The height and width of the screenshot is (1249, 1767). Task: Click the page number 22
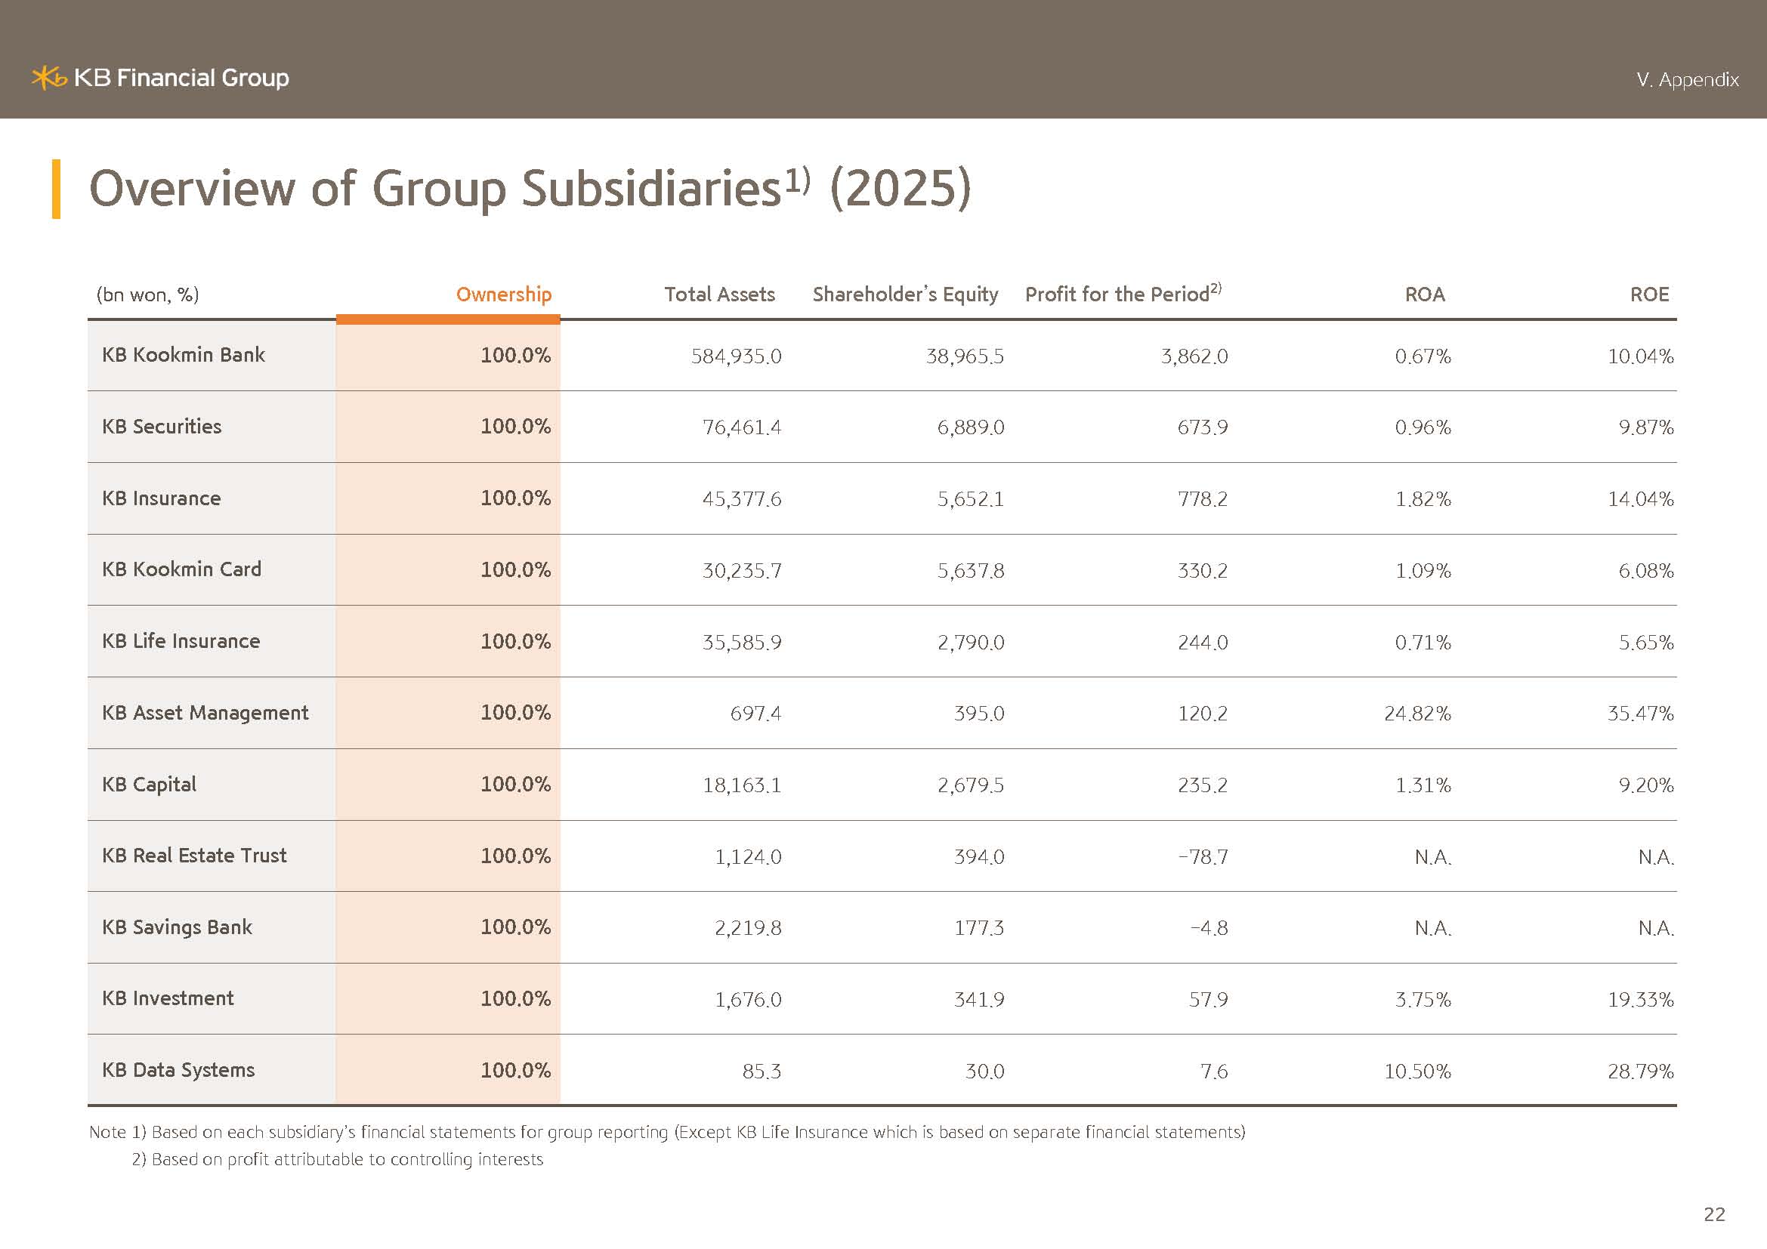(x=1714, y=1214)
